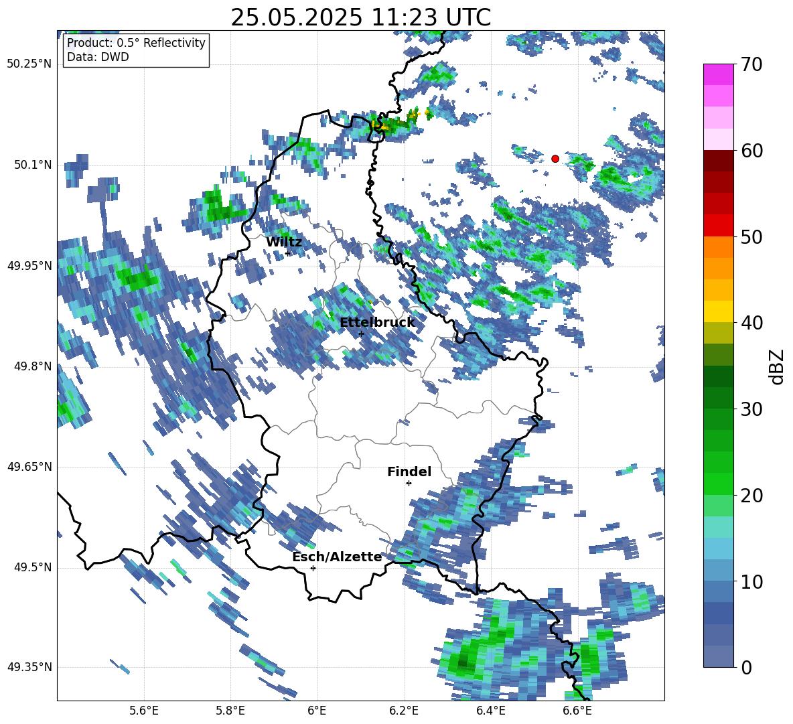This screenshot has height=724, width=793.
Task: Click the 49.95°N latitude label
Action: pos(29,265)
